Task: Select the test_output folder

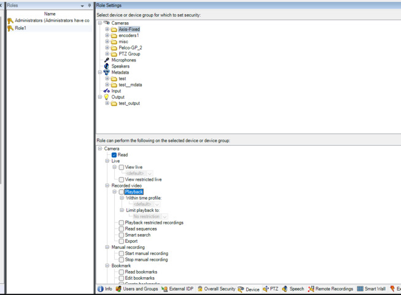Action: [x=129, y=103]
